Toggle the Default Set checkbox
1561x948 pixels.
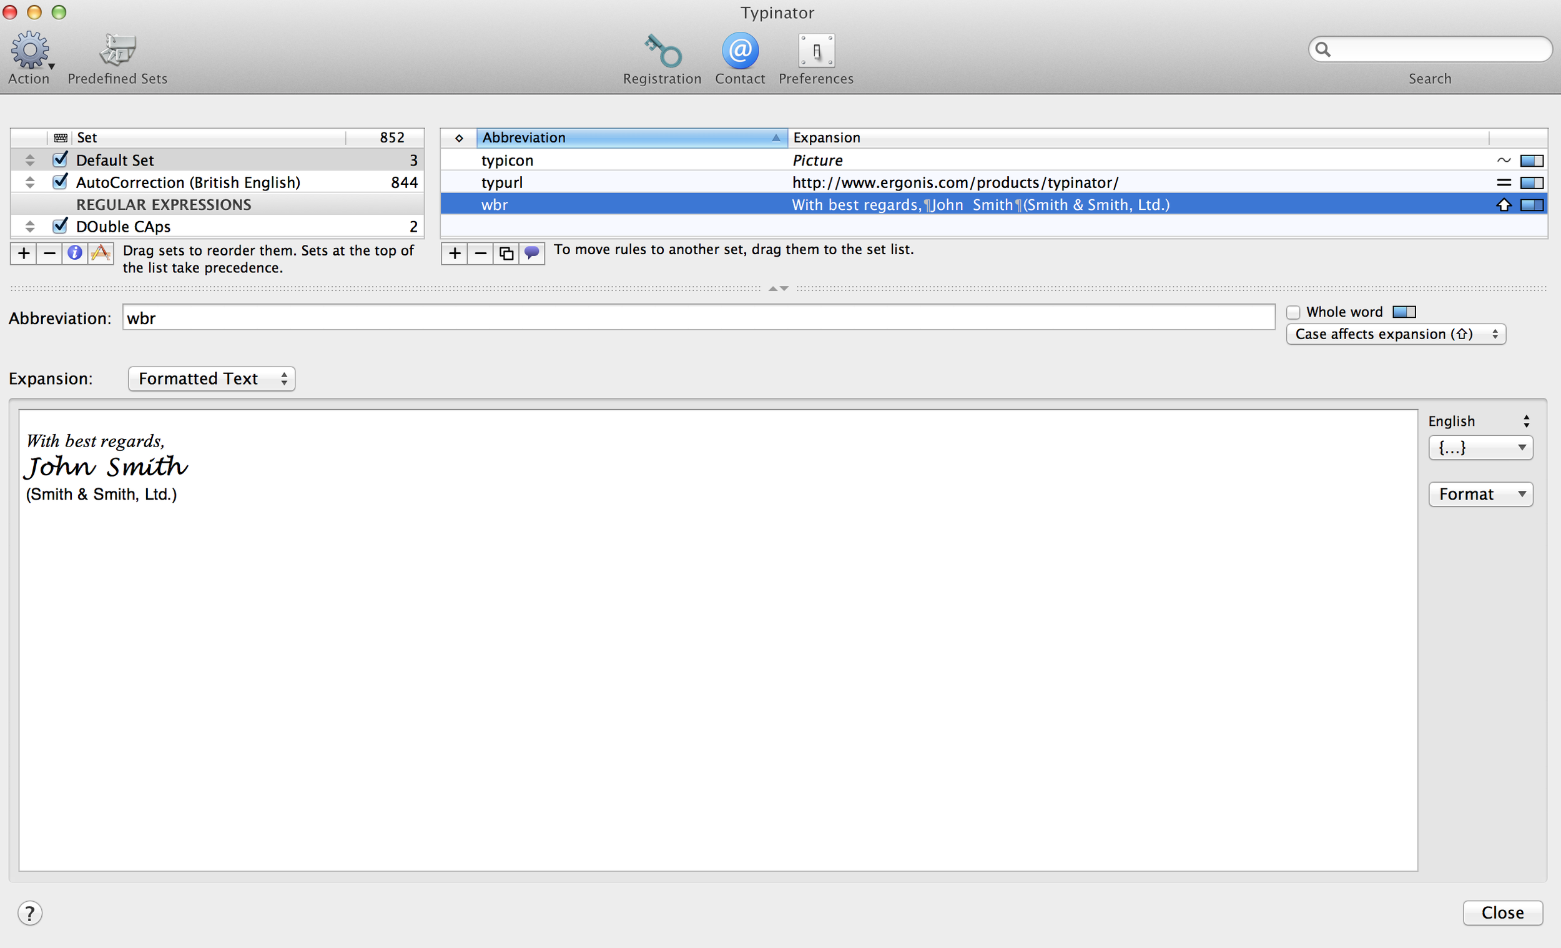pyautogui.click(x=60, y=159)
